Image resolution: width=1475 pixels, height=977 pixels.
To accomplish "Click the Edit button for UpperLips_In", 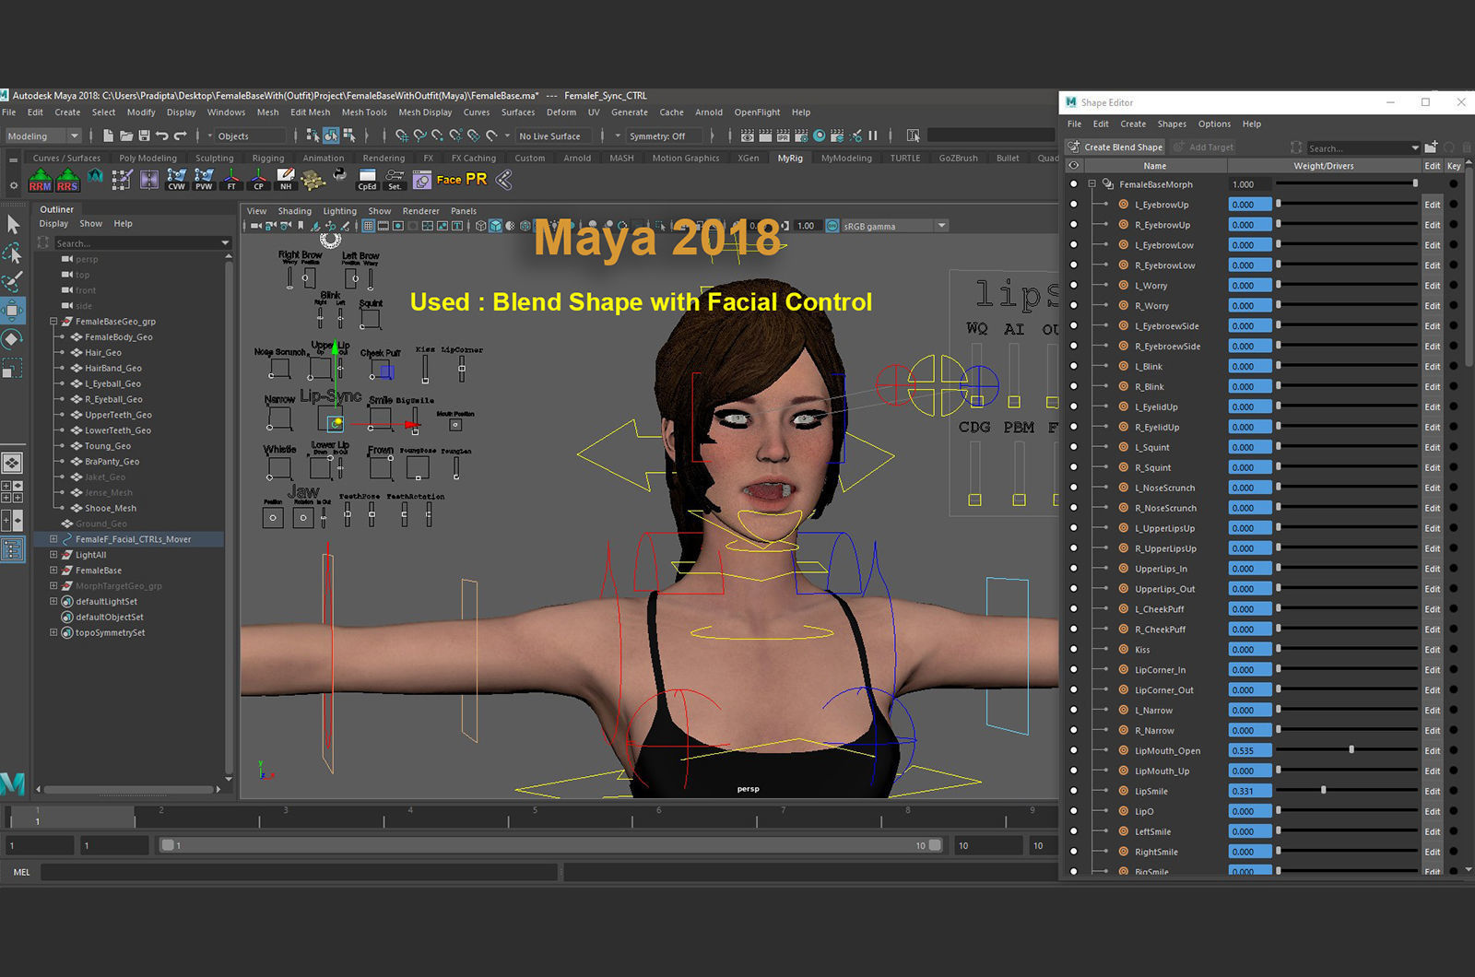I will click(1432, 569).
